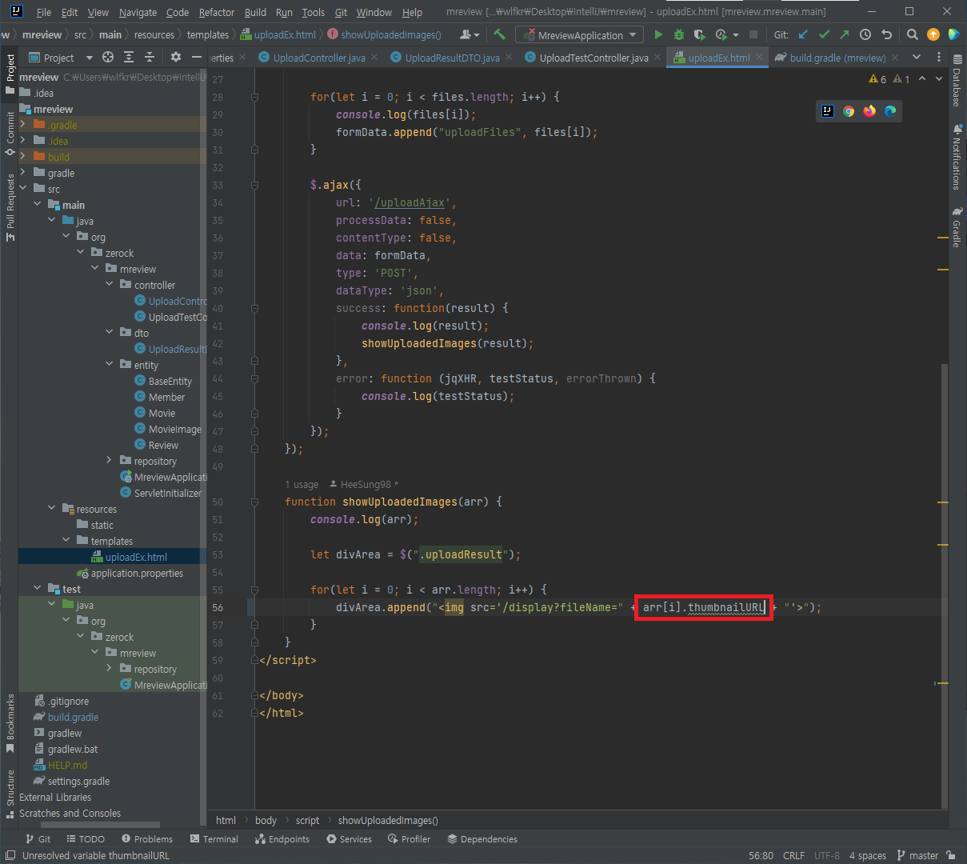This screenshot has height=864, width=967.
Task: Open page in Firefox browser icon
Action: pyautogui.click(x=869, y=111)
